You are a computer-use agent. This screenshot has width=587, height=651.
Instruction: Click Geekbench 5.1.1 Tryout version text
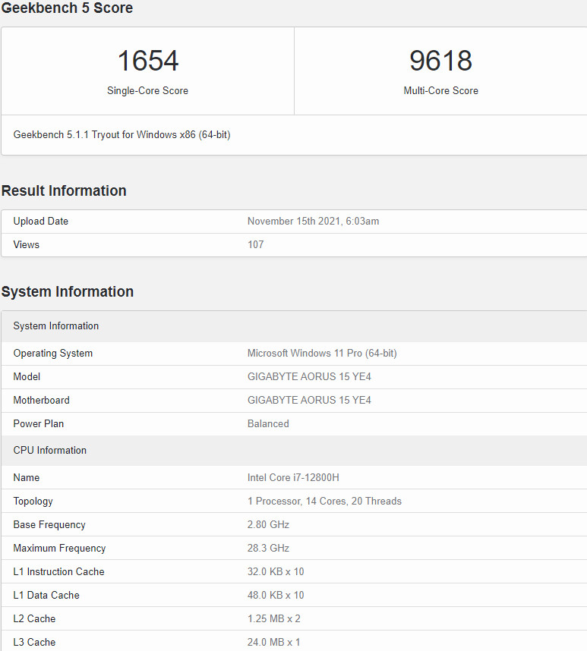tap(122, 135)
